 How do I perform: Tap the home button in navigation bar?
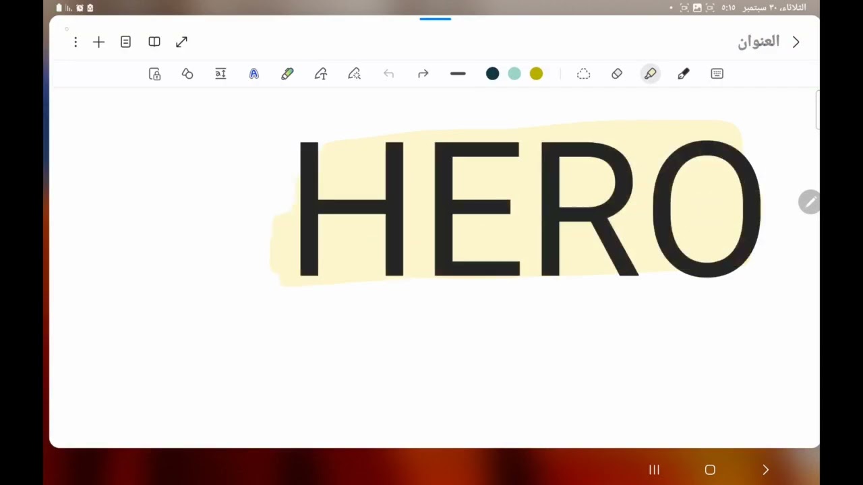click(x=710, y=470)
